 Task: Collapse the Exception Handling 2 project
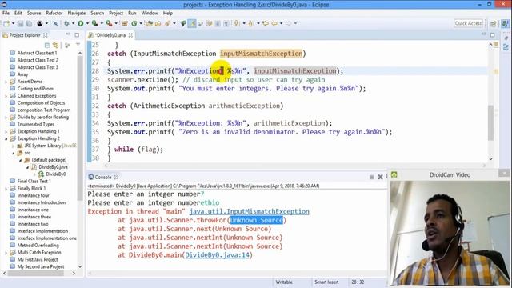click(6, 138)
